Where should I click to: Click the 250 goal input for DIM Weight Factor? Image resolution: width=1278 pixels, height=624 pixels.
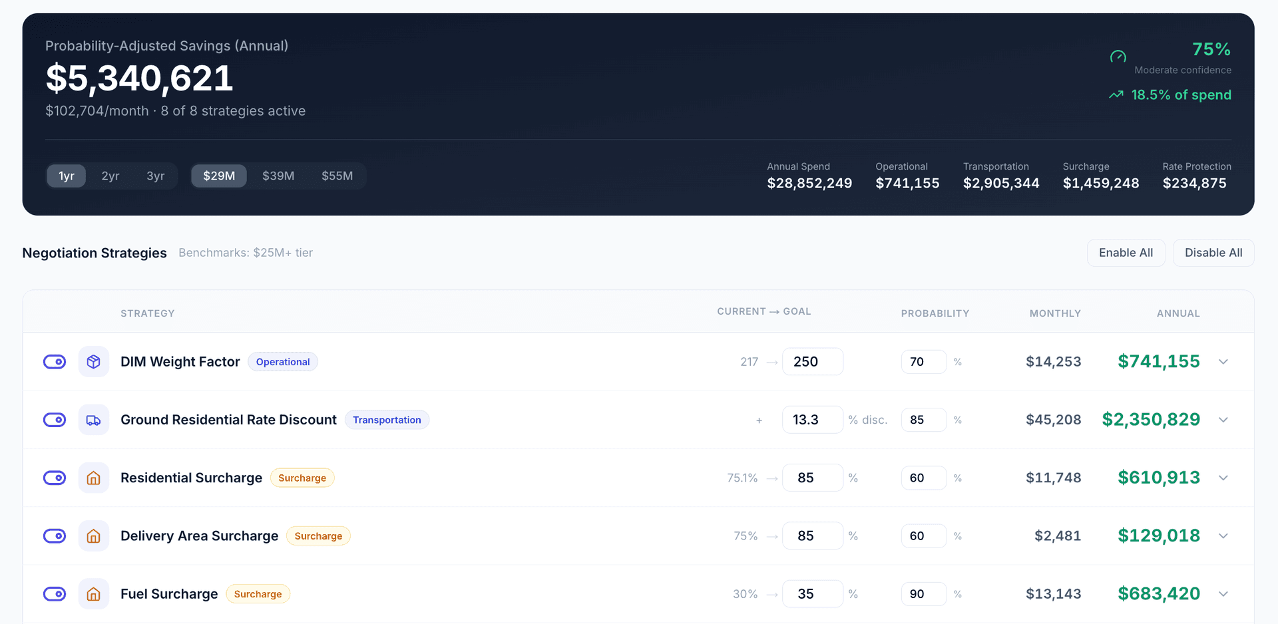(x=812, y=361)
